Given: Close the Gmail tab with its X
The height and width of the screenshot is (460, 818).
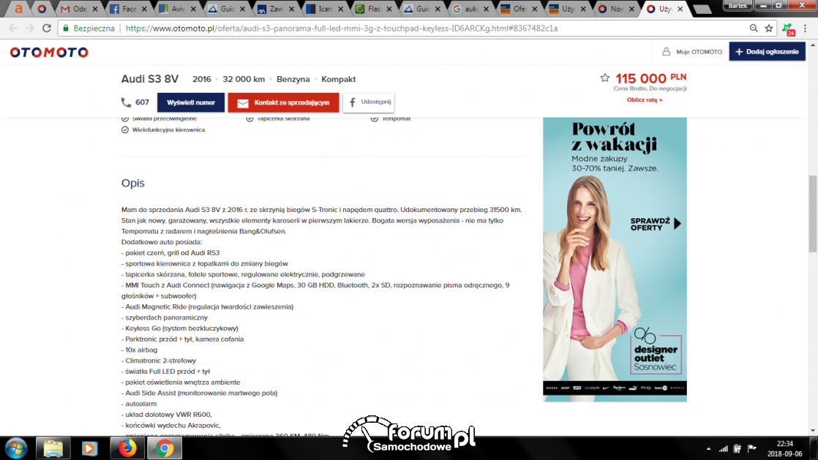Looking at the screenshot, I should click(x=95, y=9).
